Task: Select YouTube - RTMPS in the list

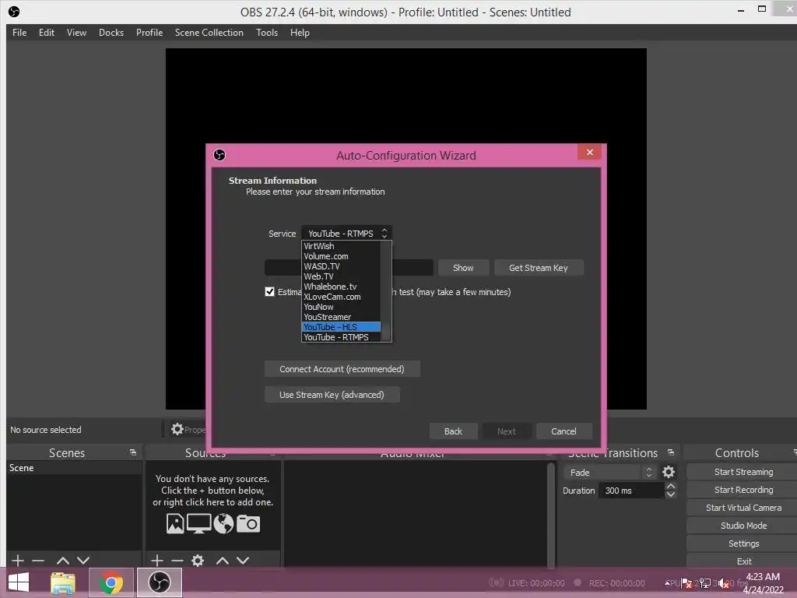Action: (341, 337)
